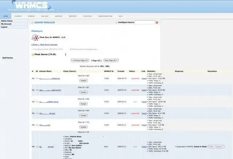Click Details for Plesk id 370 row
Screen dimensions: 233x159
[x=83, y=127]
